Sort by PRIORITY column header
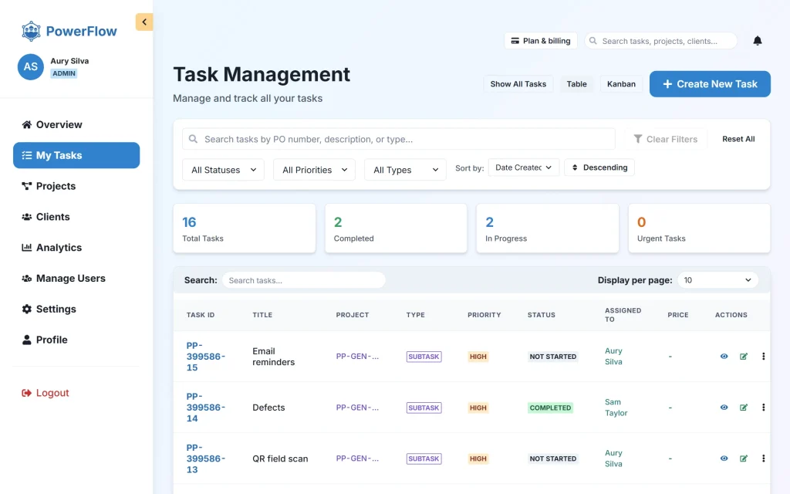The height and width of the screenshot is (494, 790). click(484, 315)
